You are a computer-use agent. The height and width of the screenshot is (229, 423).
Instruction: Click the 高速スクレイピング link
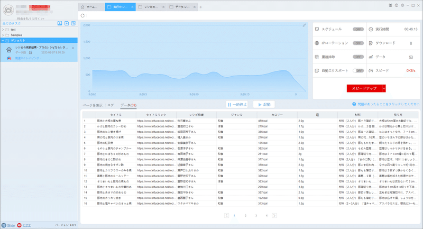pos(27,58)
